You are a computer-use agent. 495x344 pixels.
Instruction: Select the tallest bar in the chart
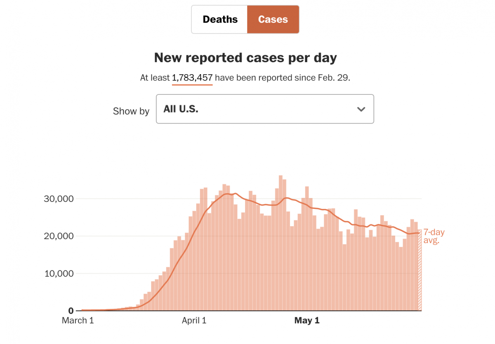pos(280,243)
